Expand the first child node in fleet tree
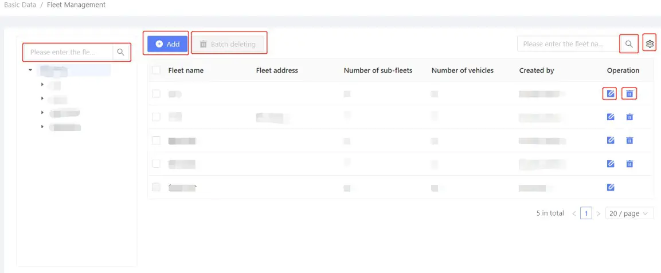Screen dimensions: 661x273 (42, 85)
